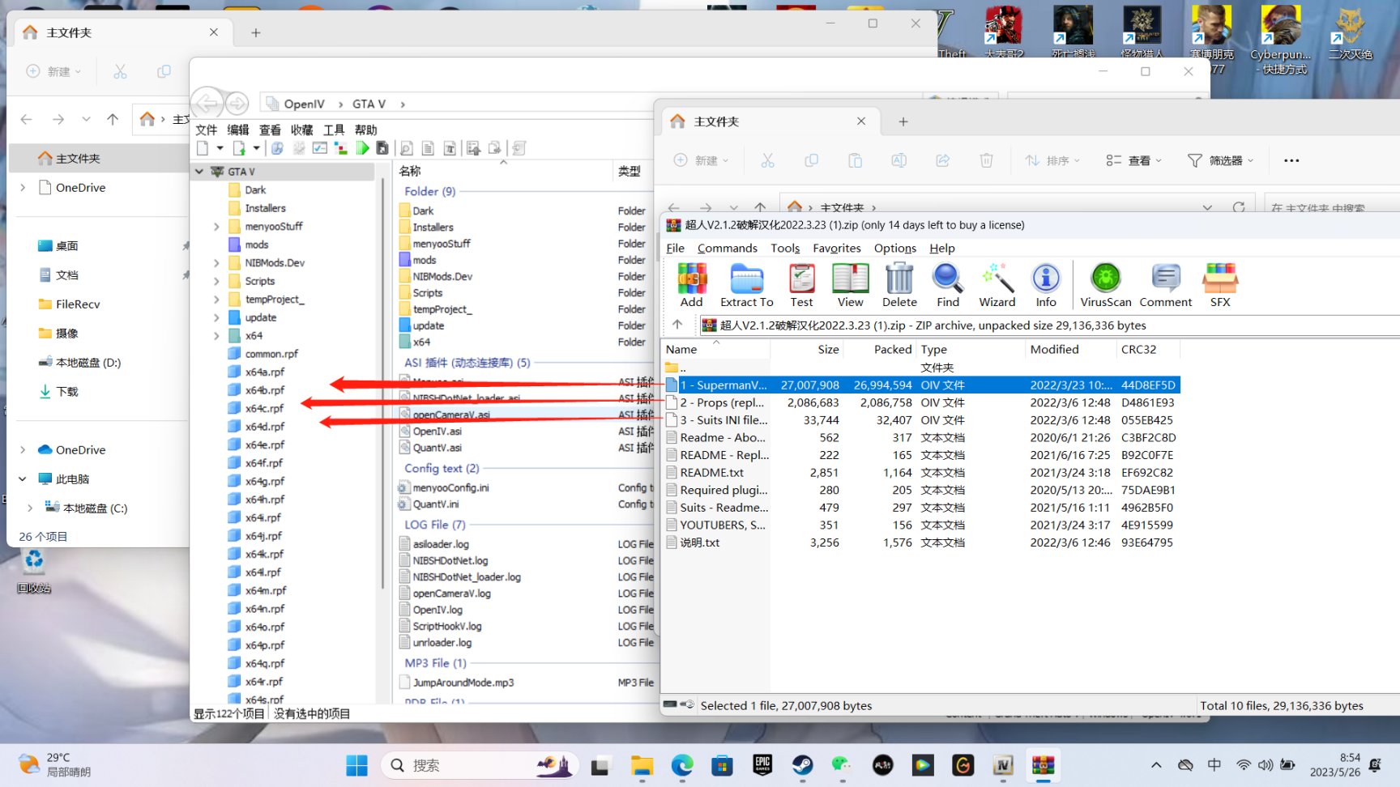Click the blank new-file icon in OpenIV toolbar

tap(203, 148)
